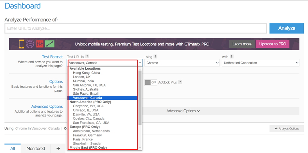Click the help icon beside "with"

(x=232, y=57)
